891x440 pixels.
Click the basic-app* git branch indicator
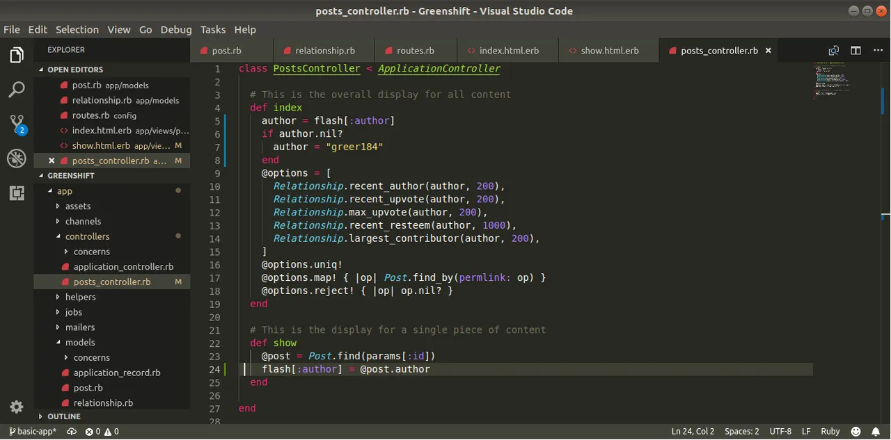click(x=32, y=432)
